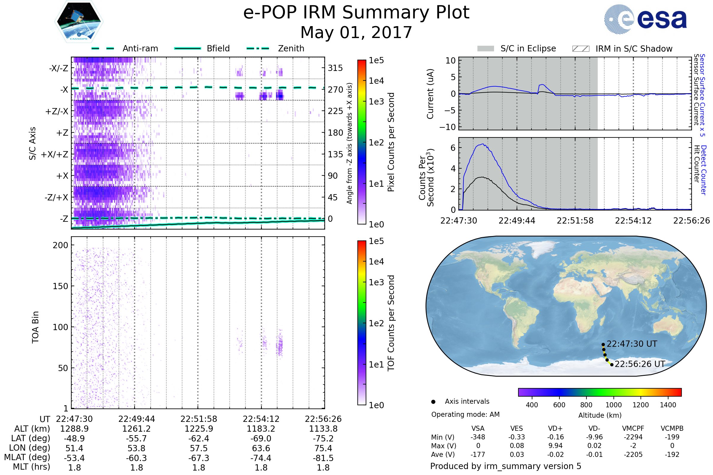Click the Anti-ram dashed line legend marker
This screenshot has width=713, height=475.
point(103,48)
